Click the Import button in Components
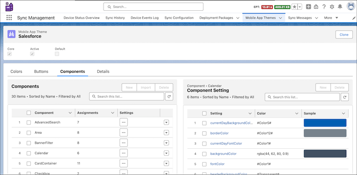This screenshot has width=357, height=175. pyautogui.click(x=146, y=87)
